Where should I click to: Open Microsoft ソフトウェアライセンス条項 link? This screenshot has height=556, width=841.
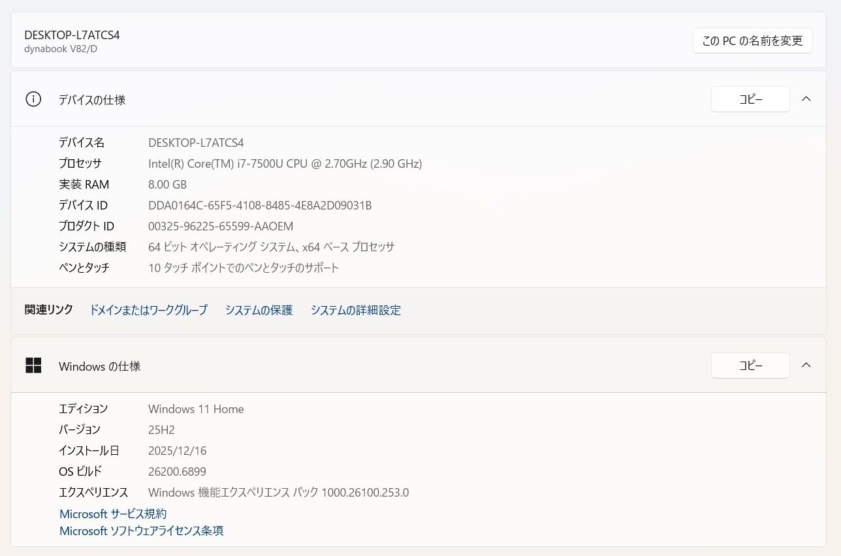pyautogui.click(x=142, y=531)
